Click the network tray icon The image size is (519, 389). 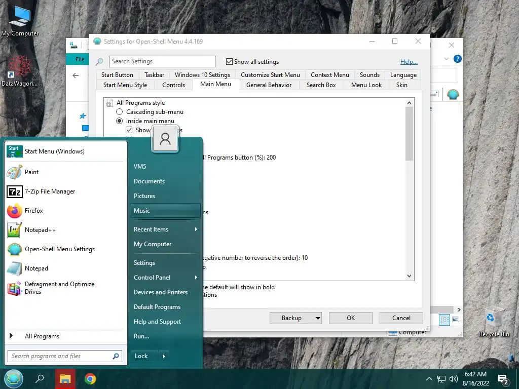pyautogui.click(x=441, y=379)
